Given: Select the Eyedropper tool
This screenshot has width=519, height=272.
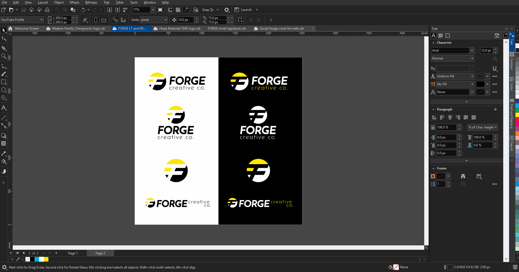Looking at the screenshot, I should pos(4,154).
